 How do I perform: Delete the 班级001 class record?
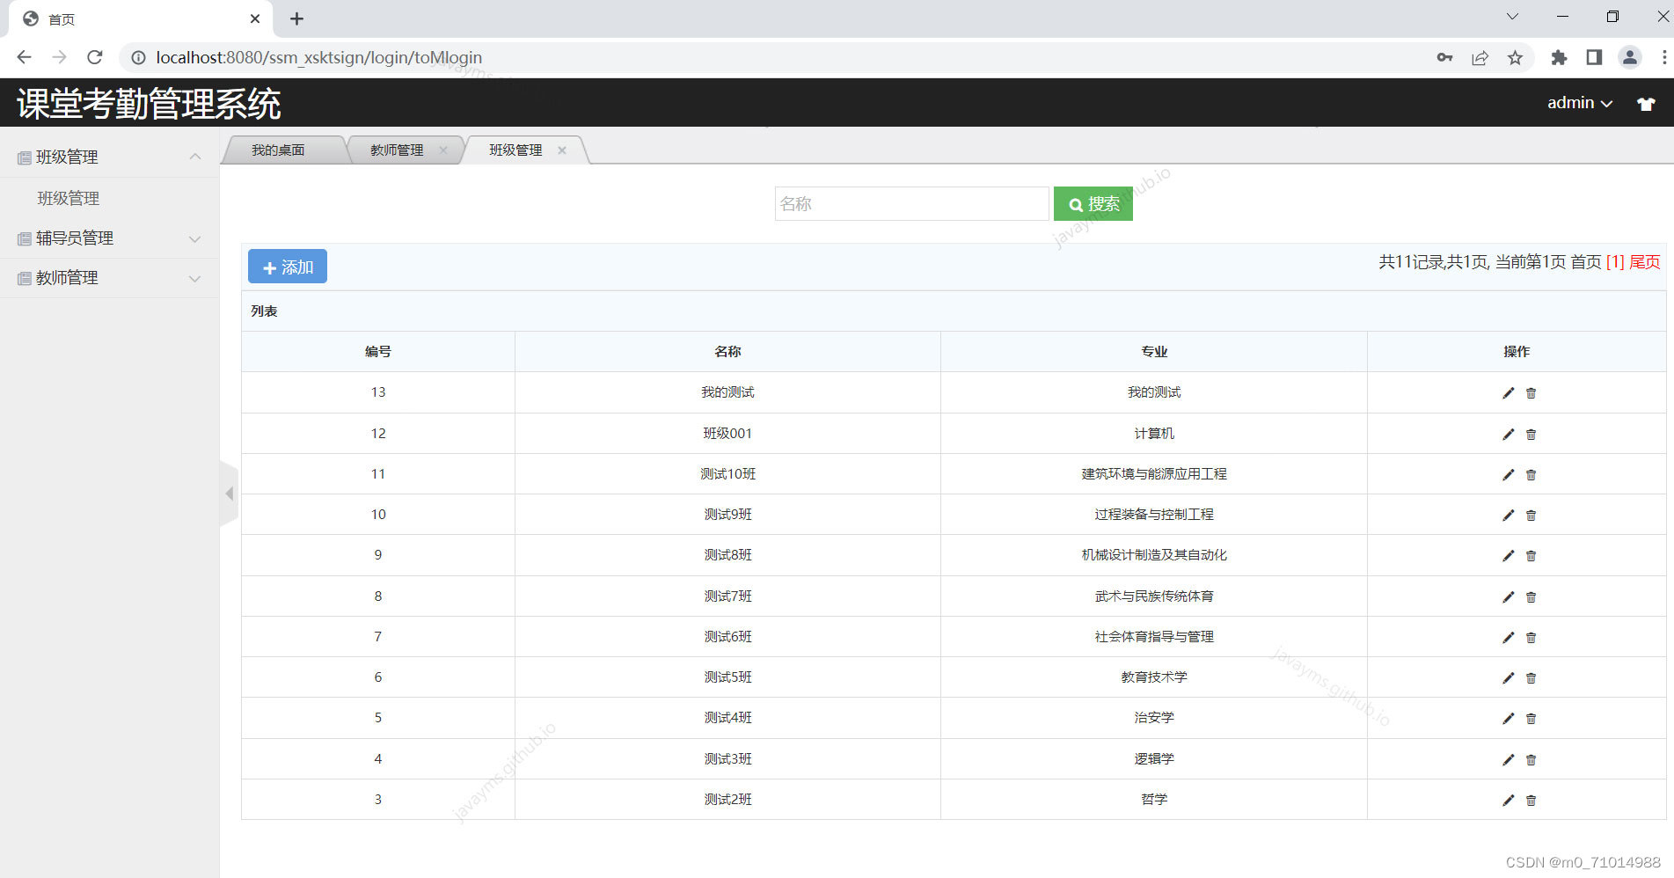click(1531, 433)
